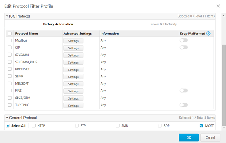226x143 pixels.
Task: Click the Any value in PROFINET row
Action: click(103, 69)
